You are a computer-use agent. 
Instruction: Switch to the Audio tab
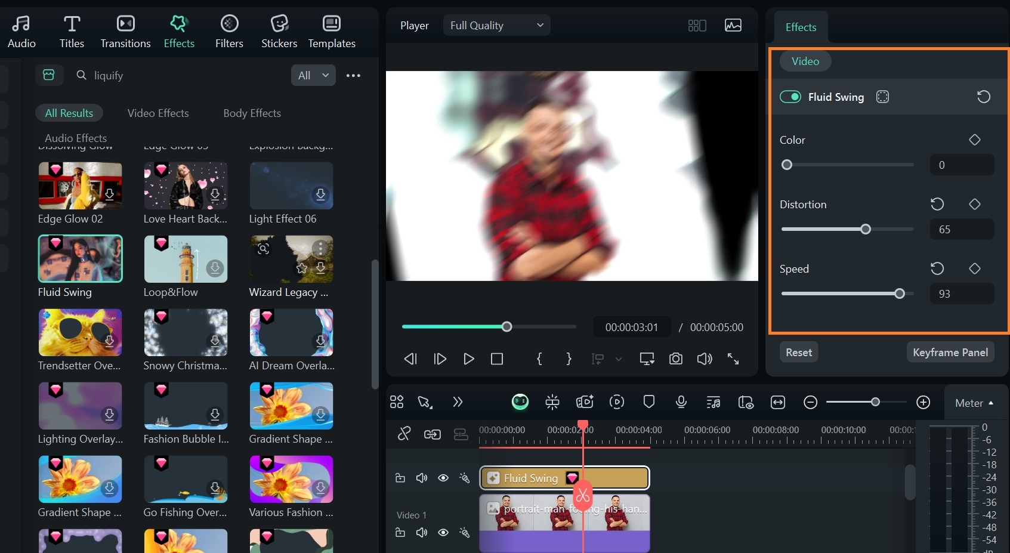tap(21, 32)
